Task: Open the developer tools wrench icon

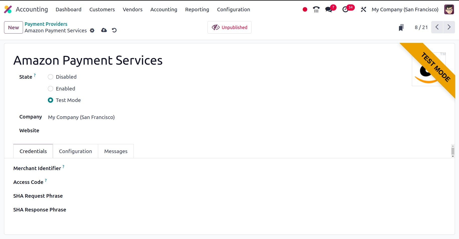Action: [363, 10]
